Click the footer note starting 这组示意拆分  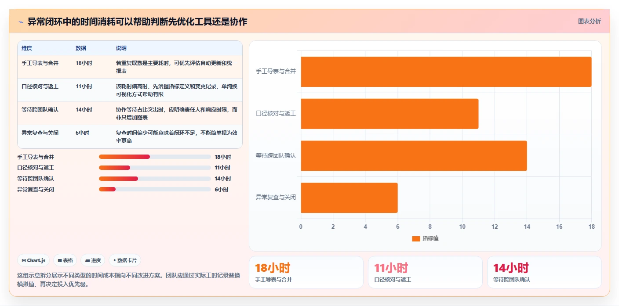point(128,280)
